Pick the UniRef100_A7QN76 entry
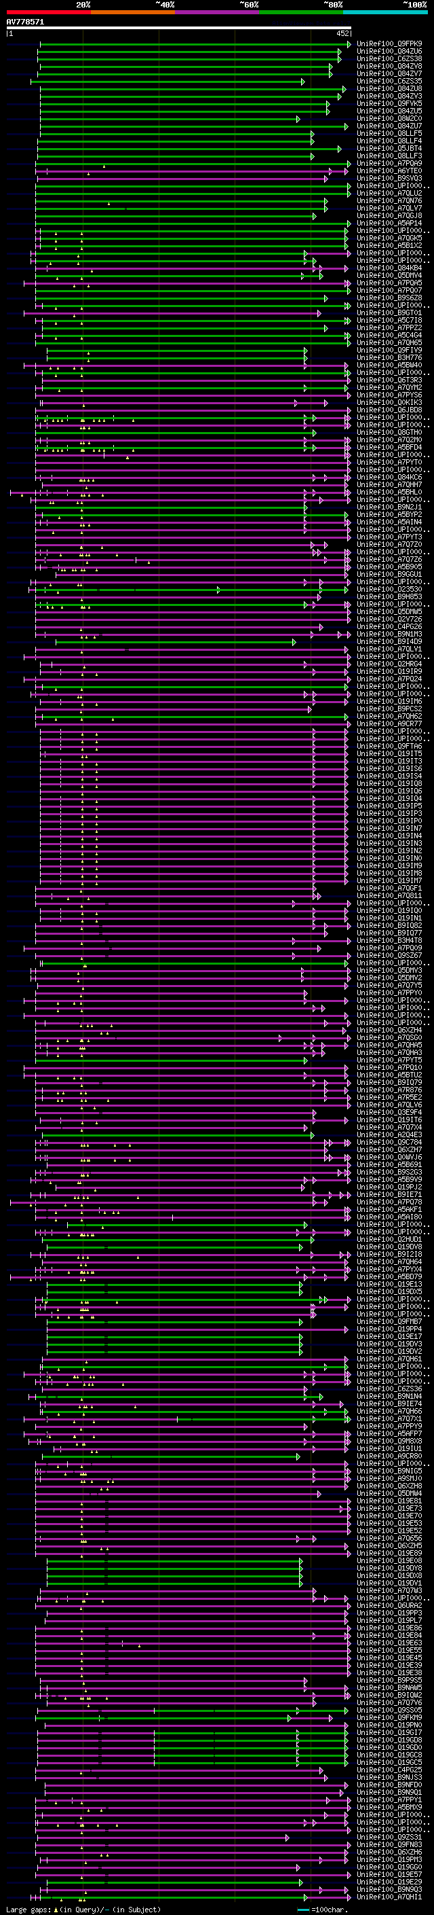Viewport: 434px width, 1915px height. pyautogui.click(x=389, y=200)
